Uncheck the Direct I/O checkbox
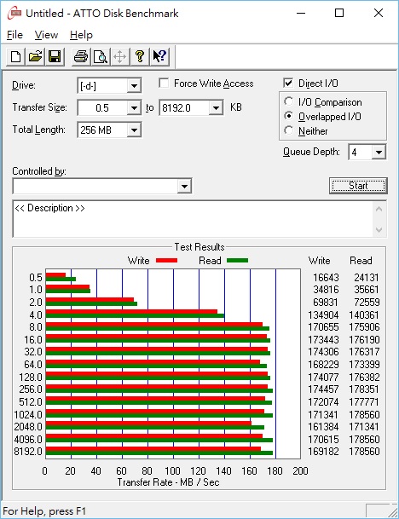 coord(288,83)
